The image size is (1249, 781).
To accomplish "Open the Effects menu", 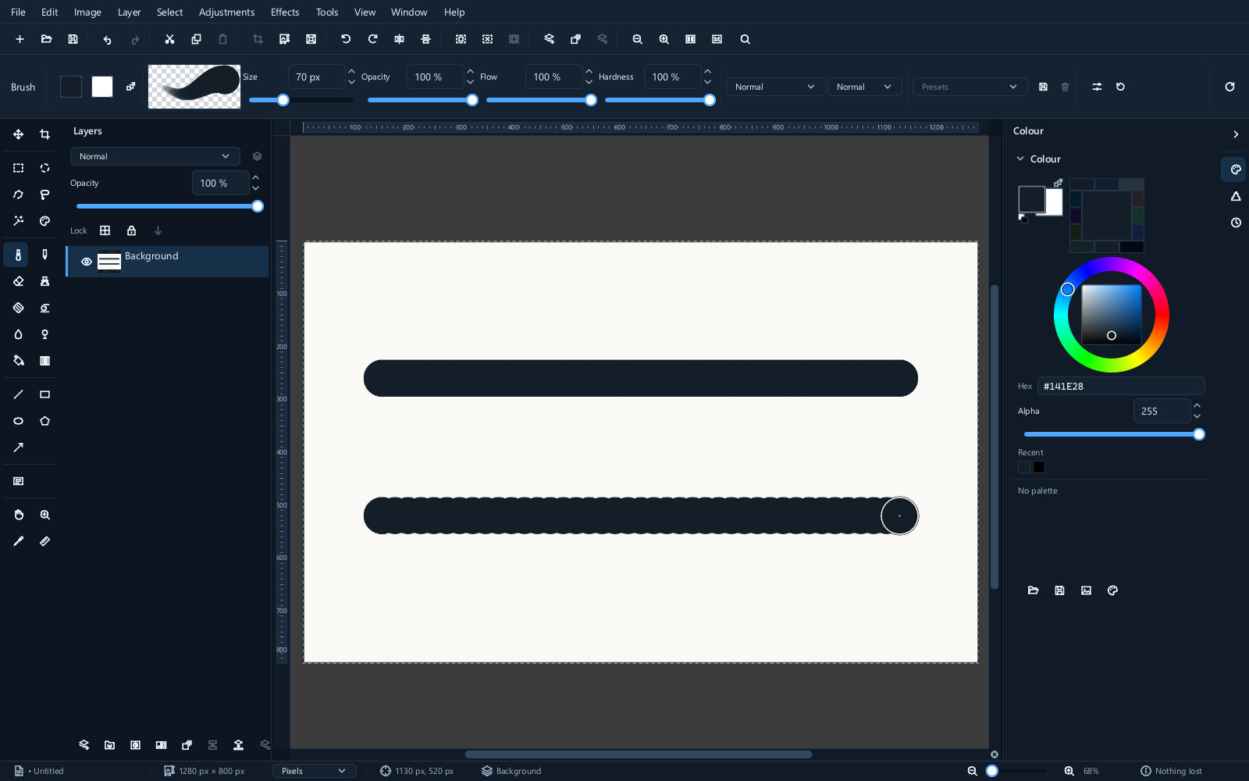I will pyautogui.click(x=285, y=12).
